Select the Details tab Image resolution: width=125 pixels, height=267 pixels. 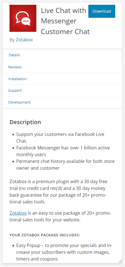click(x=62, y=55)
